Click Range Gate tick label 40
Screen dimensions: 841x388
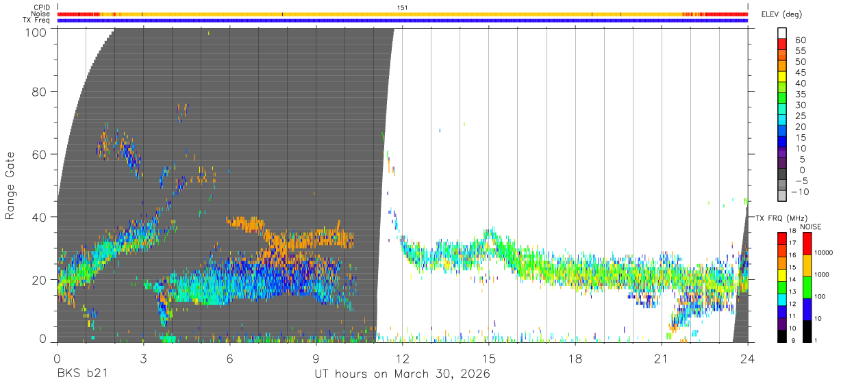[x=40, y=217]
